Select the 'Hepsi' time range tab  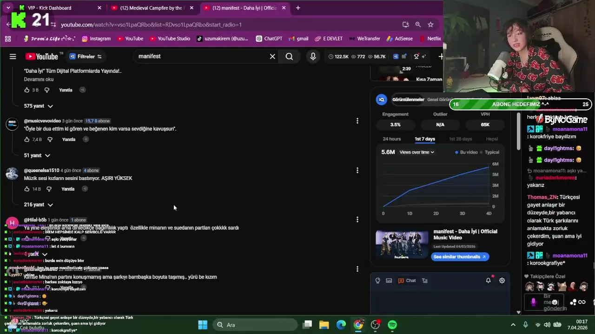(492, 139)
